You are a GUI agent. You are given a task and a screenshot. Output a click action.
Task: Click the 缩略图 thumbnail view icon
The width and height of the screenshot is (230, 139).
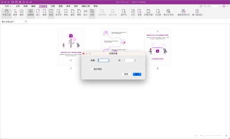click(30, 11)
